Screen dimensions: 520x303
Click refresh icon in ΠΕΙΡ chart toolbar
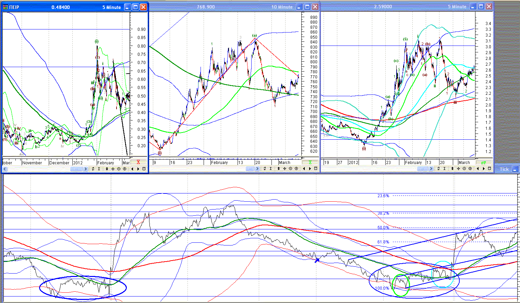point(93,169)
